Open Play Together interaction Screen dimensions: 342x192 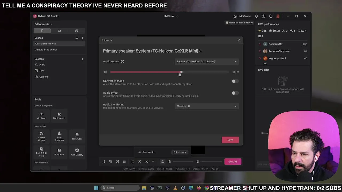pyautogui.click(x=59, y=136)
